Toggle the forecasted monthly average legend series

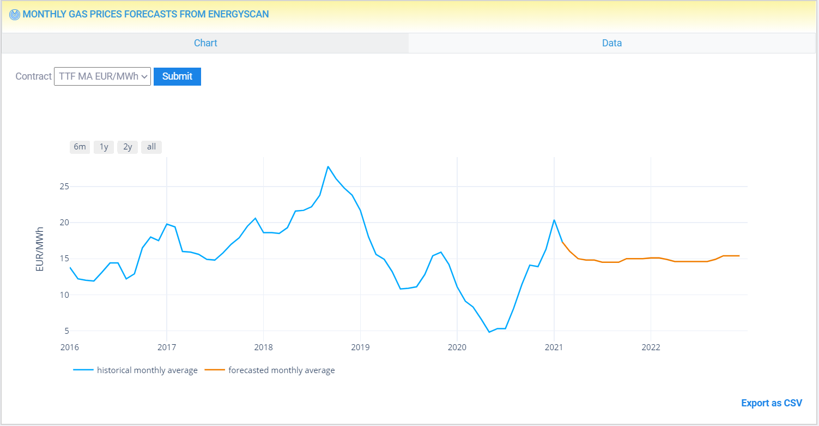pos(281,370)
